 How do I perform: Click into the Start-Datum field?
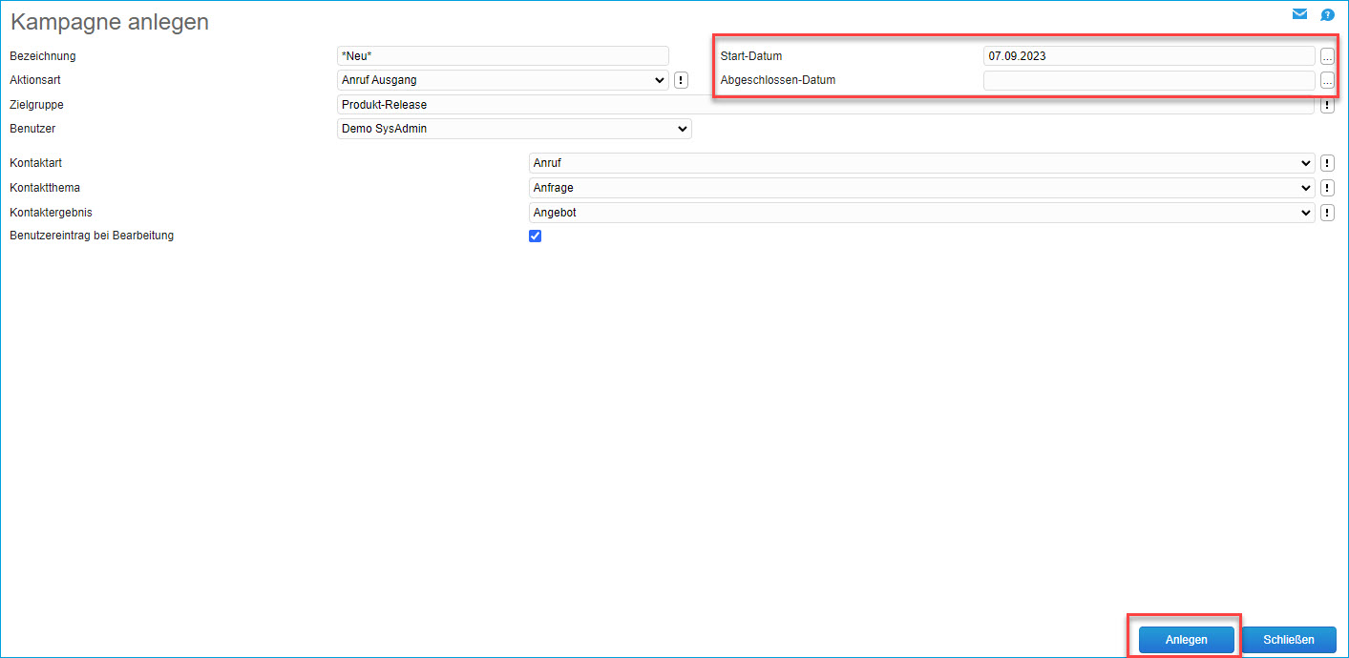(x=1149, y=56)
